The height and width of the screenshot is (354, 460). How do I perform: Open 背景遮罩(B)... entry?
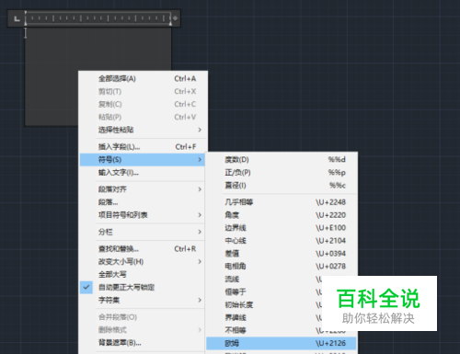[143, 343]
